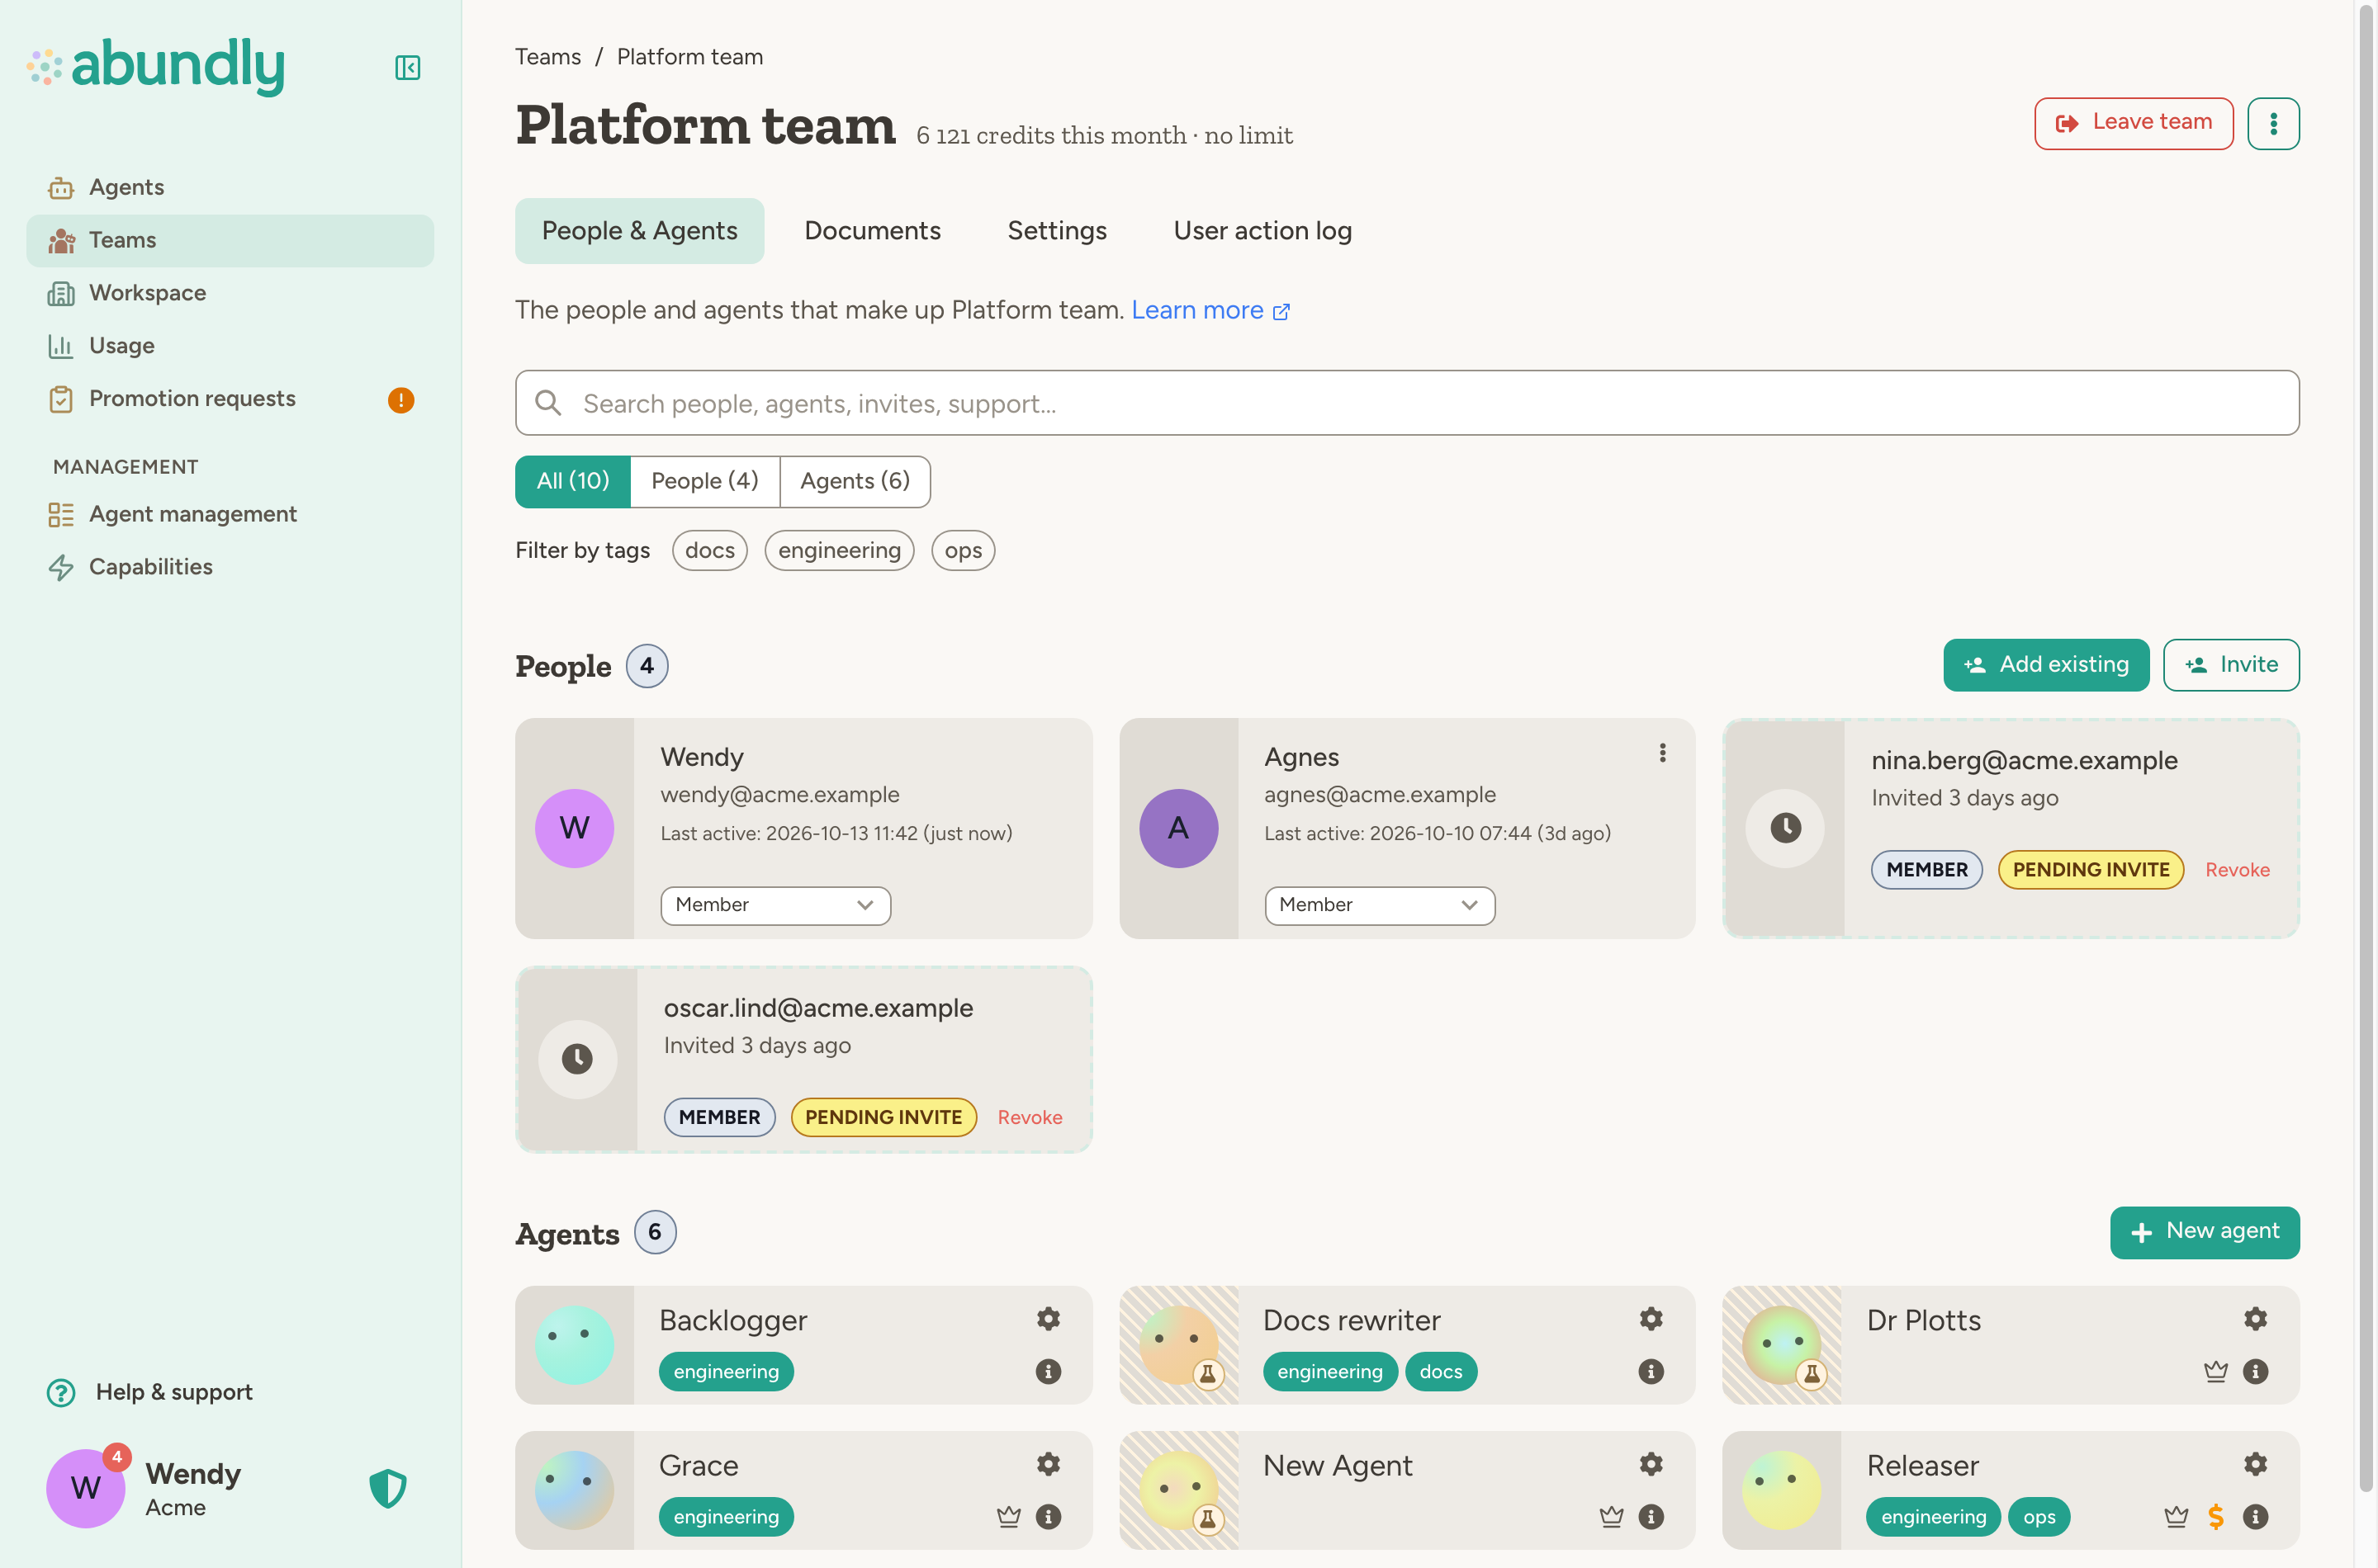The height and width of the screenshot is (1568, 2378).
Task: Open the User action log tab
Action: pyautogui.click(x=1262, y=231)
